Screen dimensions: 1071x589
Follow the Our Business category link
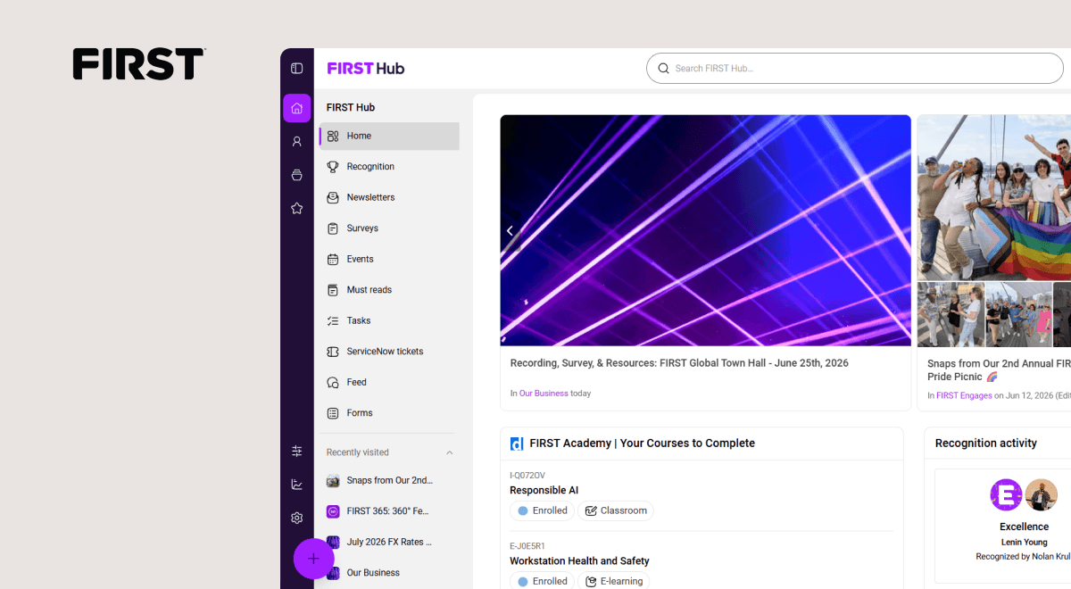(544, 394)
